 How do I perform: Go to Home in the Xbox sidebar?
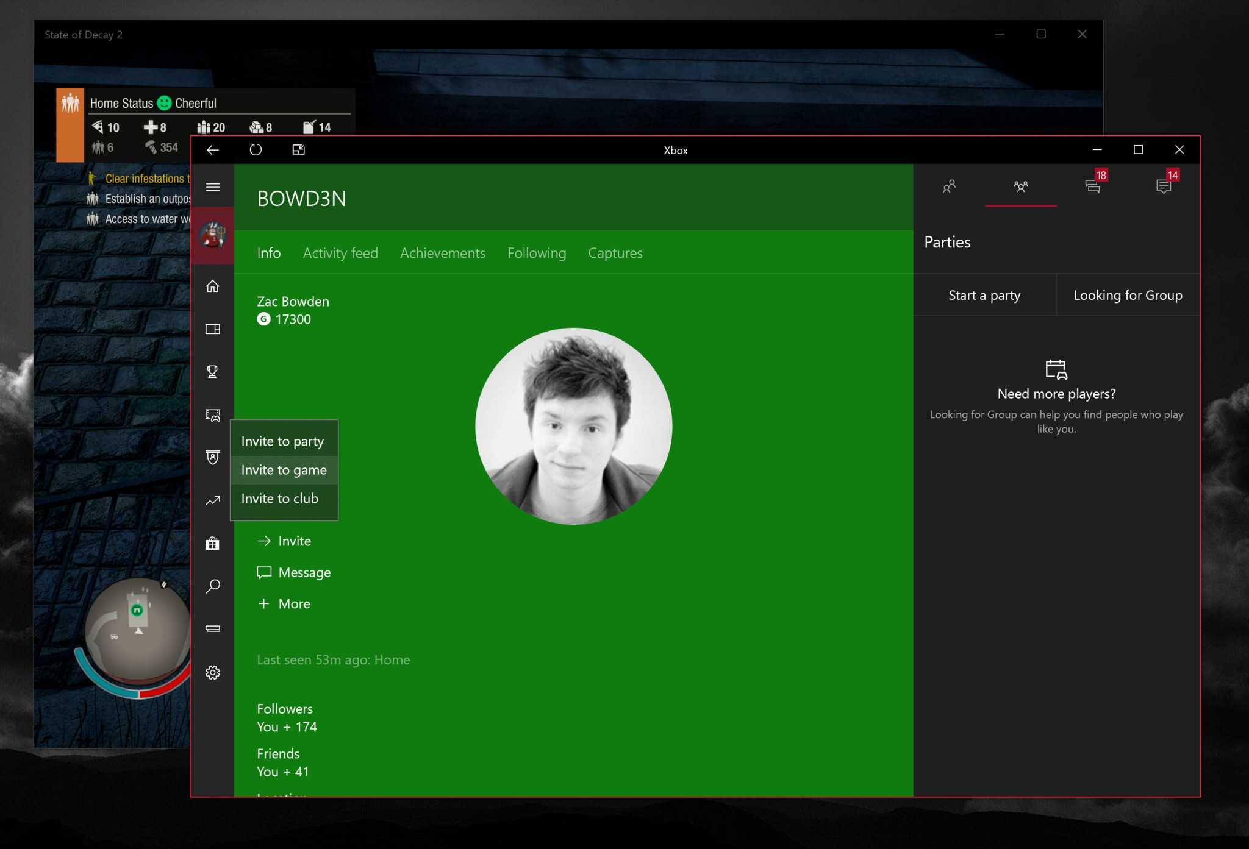coord(212,286)
